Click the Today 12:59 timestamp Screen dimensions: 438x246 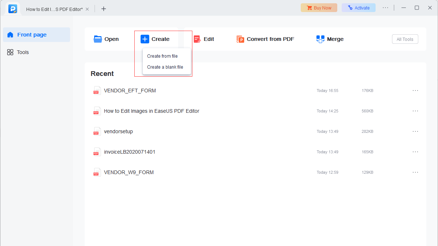(x=327, y=172)
